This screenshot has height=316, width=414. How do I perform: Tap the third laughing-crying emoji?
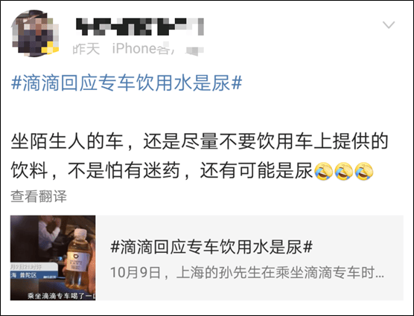[364, 171]
